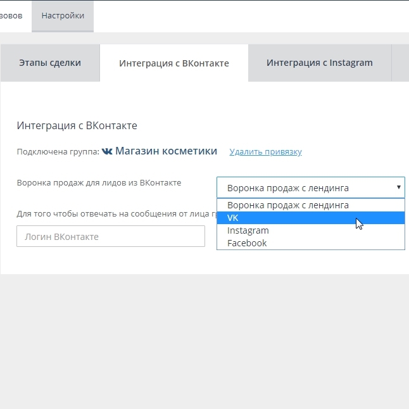The width and height of the screenshot is (409, 409).
Task: Switch to the Интеграция с Instagram tab
Action: pos(320,63)
